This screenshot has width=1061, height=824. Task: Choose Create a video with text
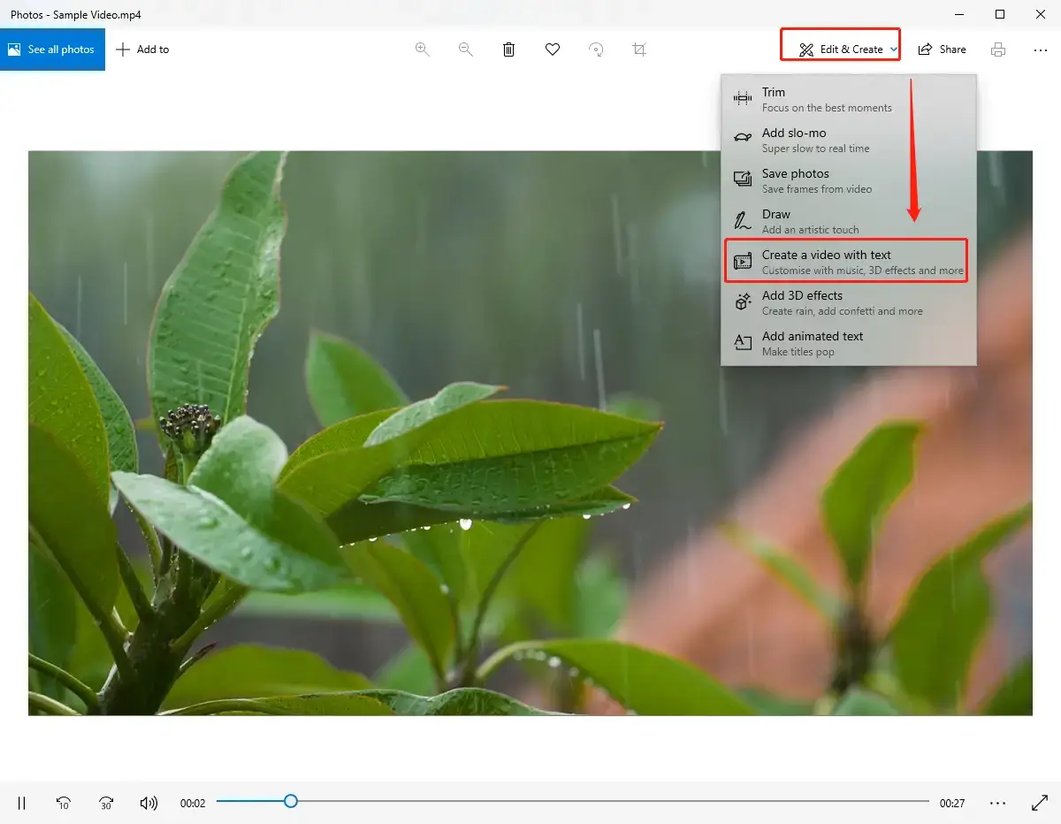point(845,262)
